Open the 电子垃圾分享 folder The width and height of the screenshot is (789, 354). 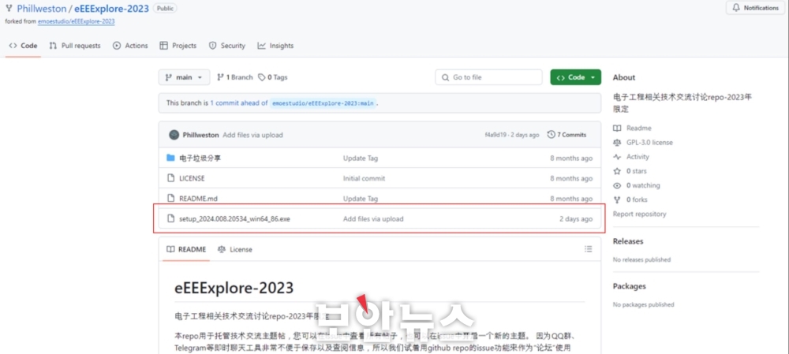click(x=200, y=158)
